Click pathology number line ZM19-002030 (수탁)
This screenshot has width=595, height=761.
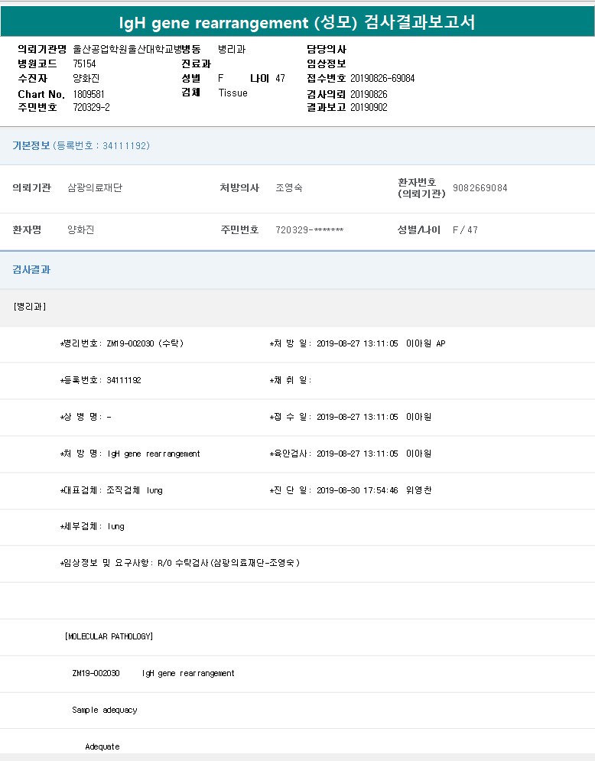click(122, 343)
